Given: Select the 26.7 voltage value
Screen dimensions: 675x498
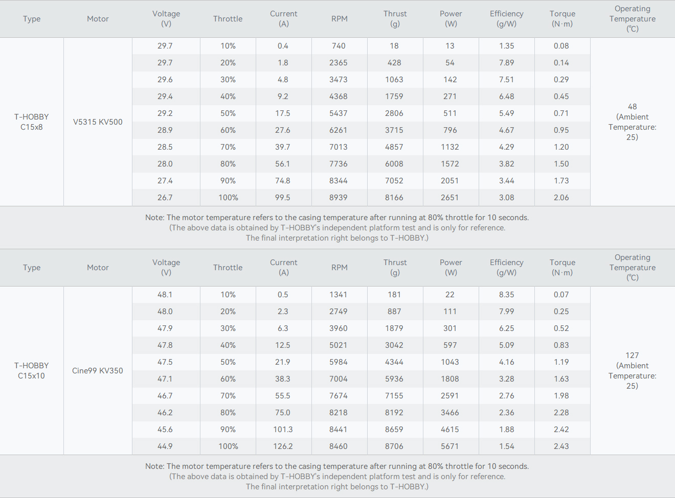Looking at the screenshot, I should coord(165,198).
